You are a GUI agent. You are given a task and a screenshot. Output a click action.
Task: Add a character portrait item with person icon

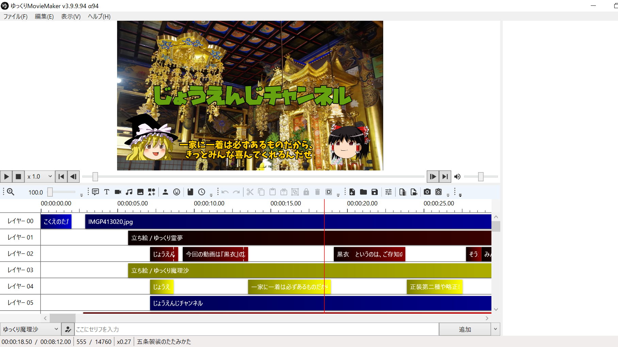165,192
